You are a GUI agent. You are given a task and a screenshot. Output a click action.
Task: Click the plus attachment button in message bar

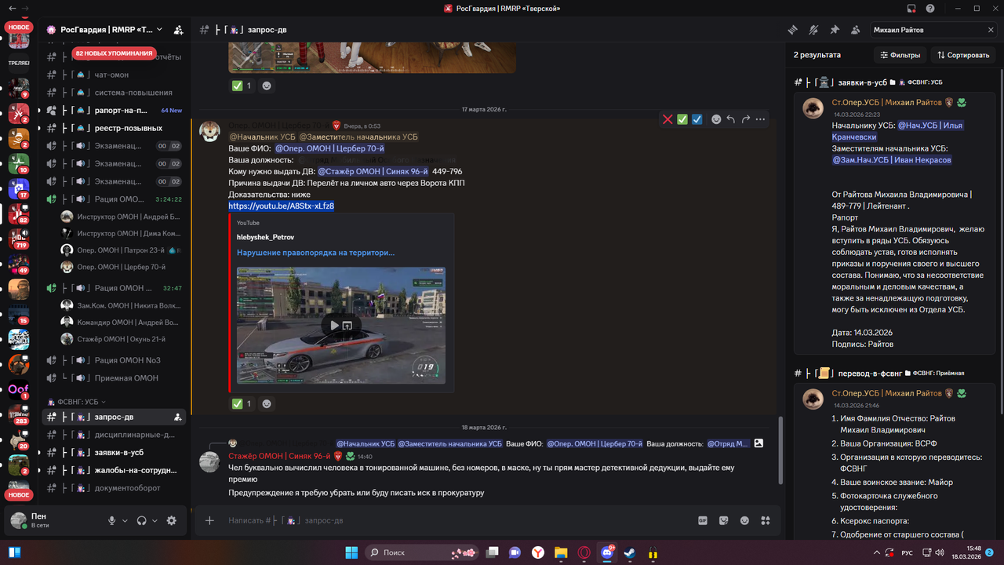(x=209, y=520)
